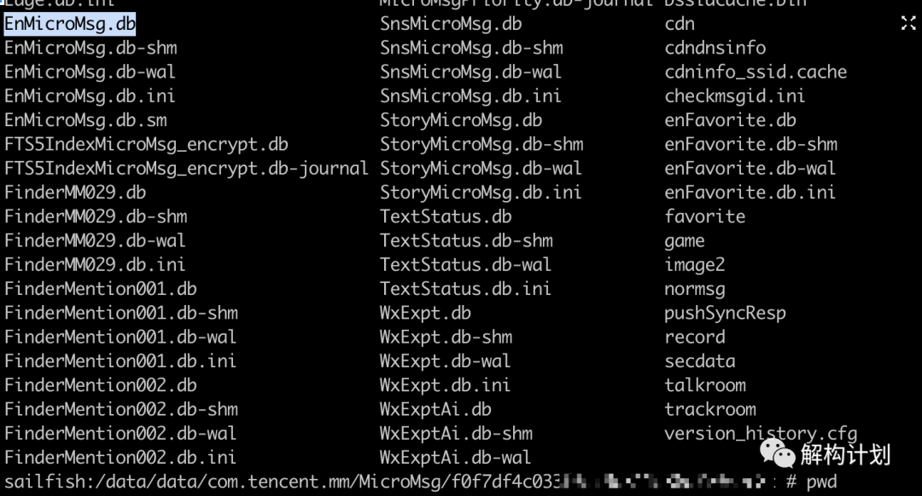Select WxExpt.db in the listing
Screen dimensions: 922x496
(x=425, y=313)
